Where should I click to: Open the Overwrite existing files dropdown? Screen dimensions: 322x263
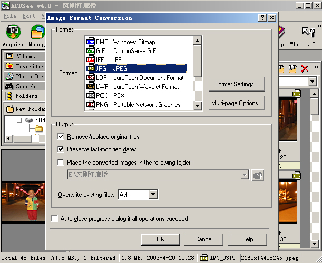153,194
